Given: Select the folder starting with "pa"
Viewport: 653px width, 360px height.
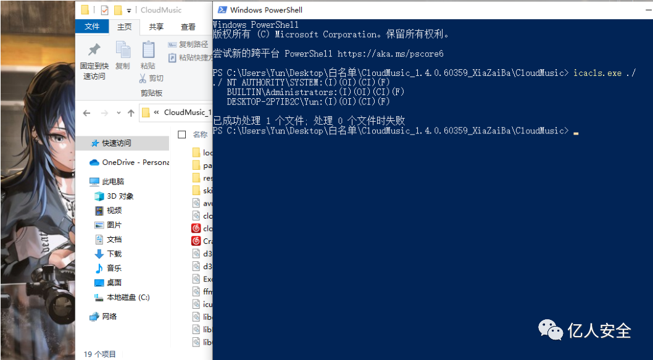Looking at the screenshot, I should tap(202, 165).
